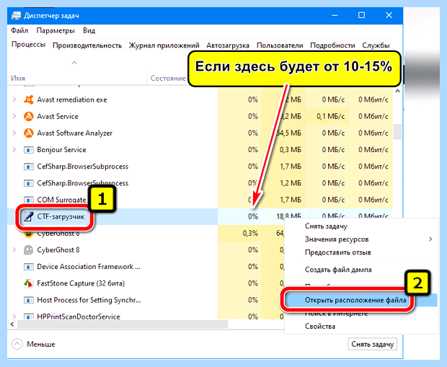This screenshot has width=447, height=367.
Task: Click the vertical scrollbar up arrow
Action: tap(397, 92)
